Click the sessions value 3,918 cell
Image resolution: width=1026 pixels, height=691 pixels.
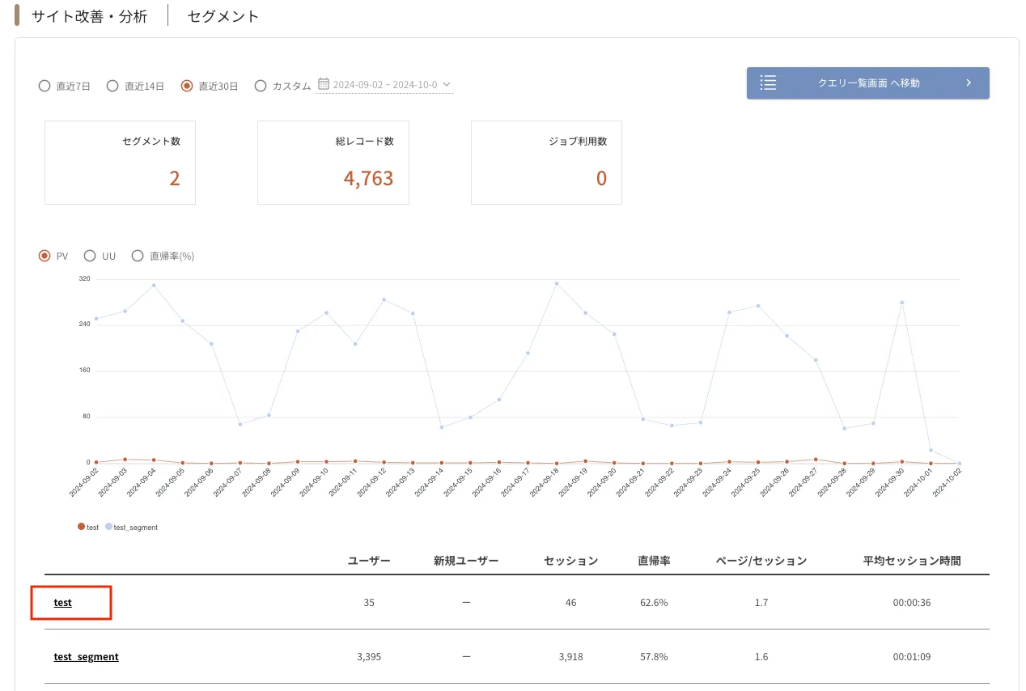[x=571, y=657]
